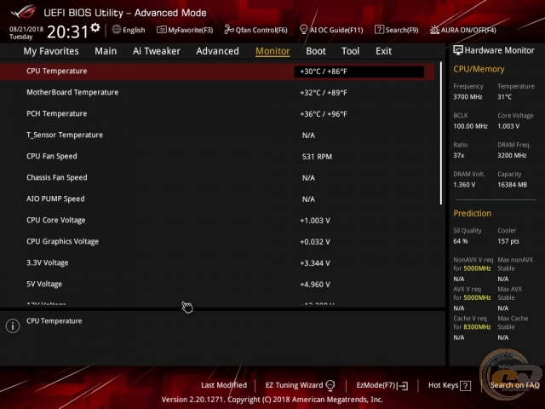545x409 pixels.
Task: Click Last Modified at the bottom
Action: (224, 385)
